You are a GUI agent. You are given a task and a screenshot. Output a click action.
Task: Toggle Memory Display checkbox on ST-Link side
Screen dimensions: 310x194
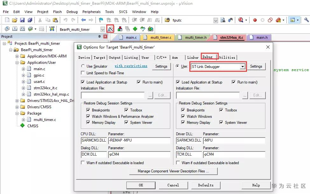pyautogui.click(x=183, y=123)
